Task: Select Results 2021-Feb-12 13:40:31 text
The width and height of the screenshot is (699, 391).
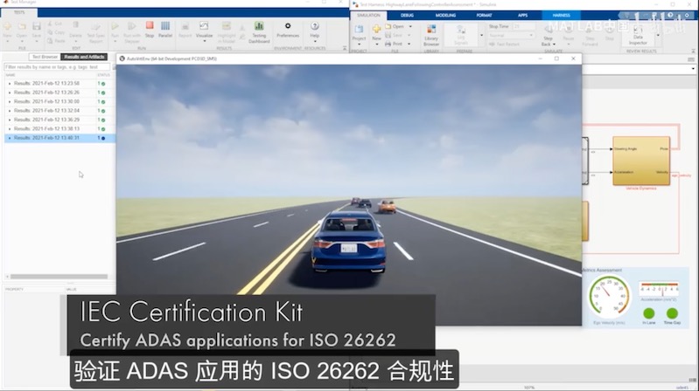Action: pos(46,138)
